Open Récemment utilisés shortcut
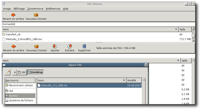The width and height of the screenshot is (201, 110). pyautogui.click(x=20, y=85)
